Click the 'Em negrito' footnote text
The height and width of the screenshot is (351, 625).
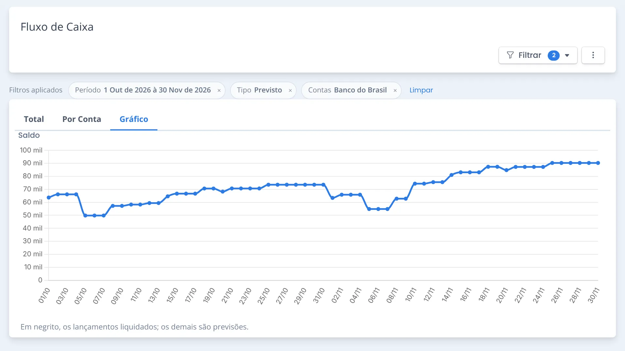pyautogui.click(x=134, y=327)
